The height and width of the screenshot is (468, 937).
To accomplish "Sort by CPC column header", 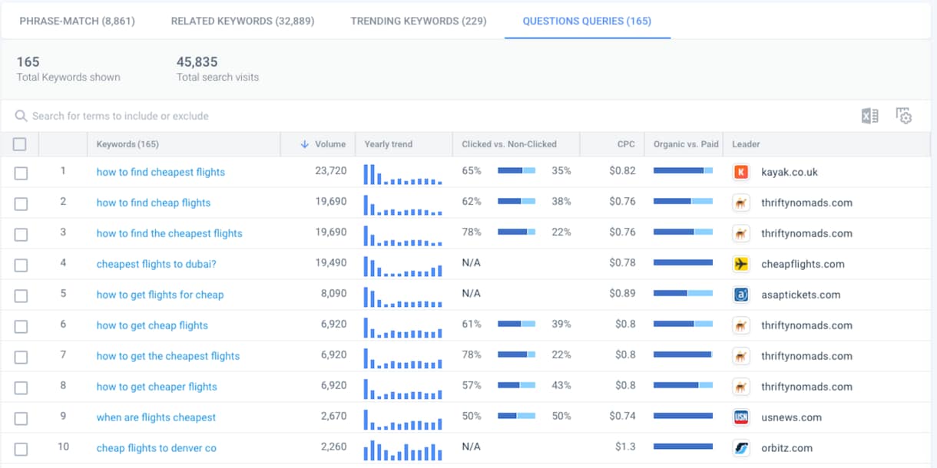I will click(x=626, y=144).
